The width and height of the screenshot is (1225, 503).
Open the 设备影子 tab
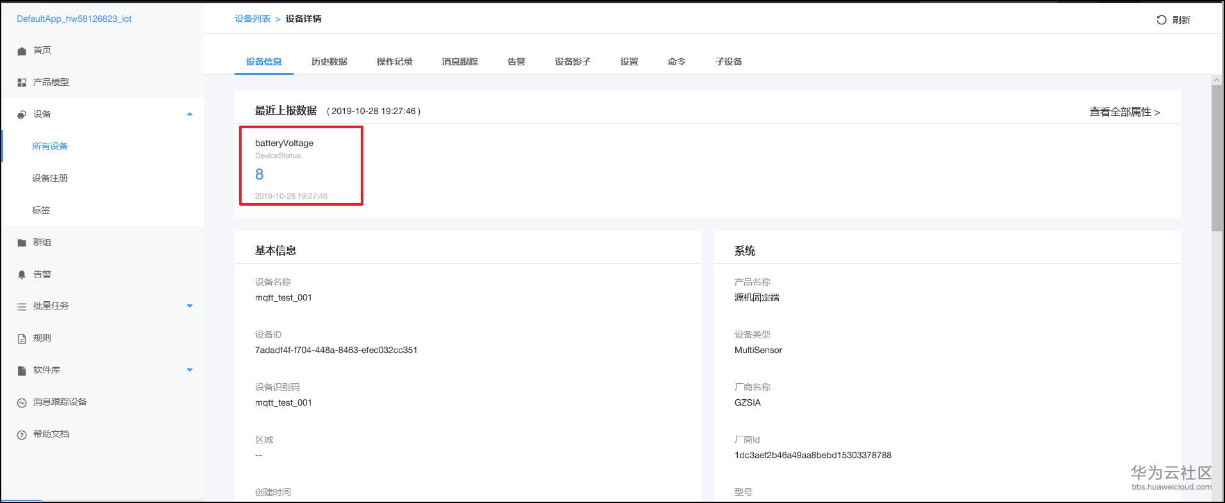tap(573, 62)
